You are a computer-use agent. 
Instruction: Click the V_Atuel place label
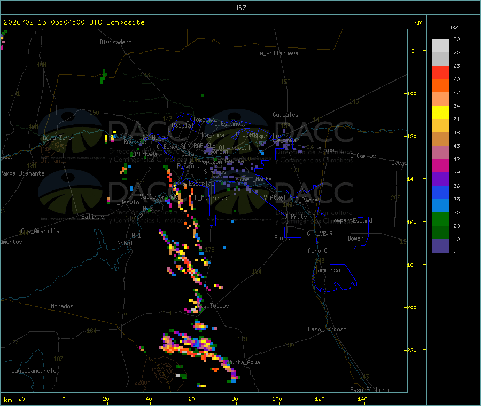274,197
